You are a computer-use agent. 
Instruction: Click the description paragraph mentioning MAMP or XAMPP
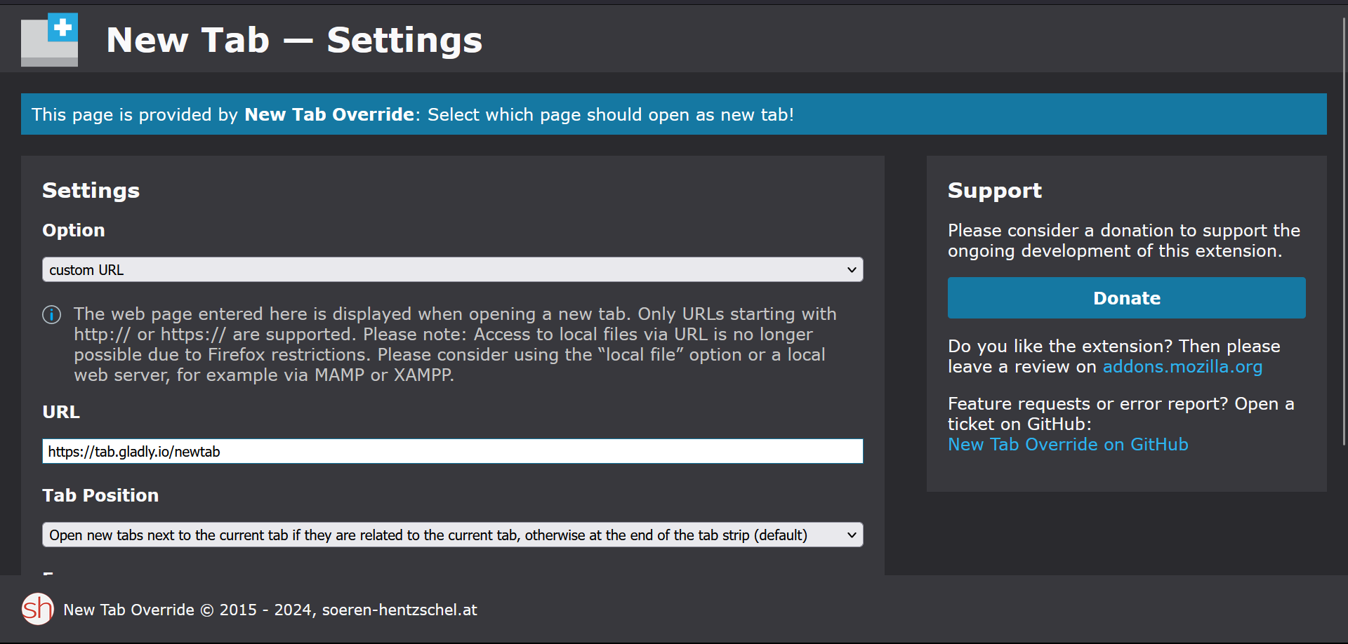tap(455, 344)
